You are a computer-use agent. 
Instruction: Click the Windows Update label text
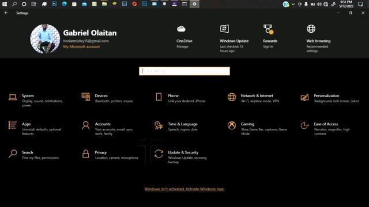click(234, 41)
